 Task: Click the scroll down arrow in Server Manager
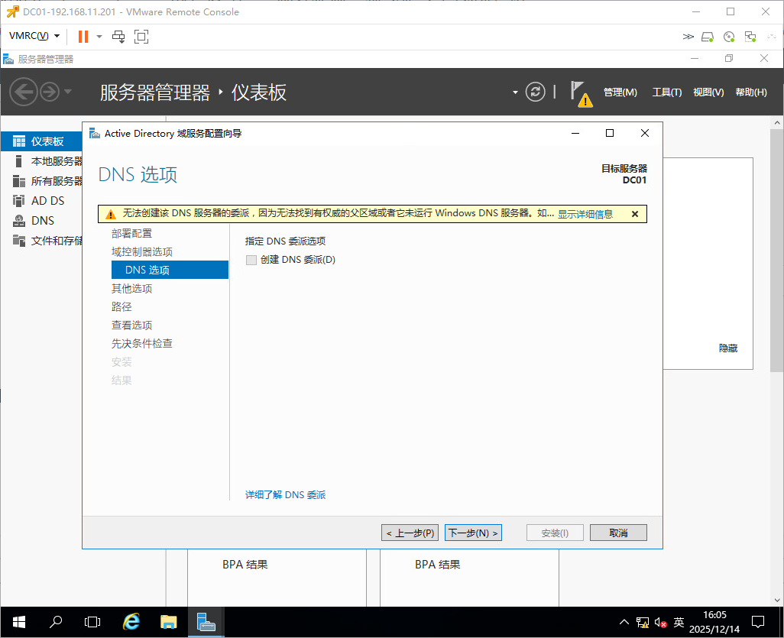click(777, 600)
